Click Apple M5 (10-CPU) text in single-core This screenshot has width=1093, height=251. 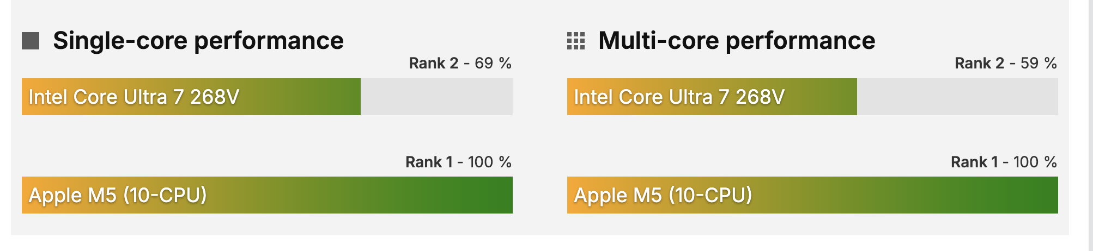[118, 195]
